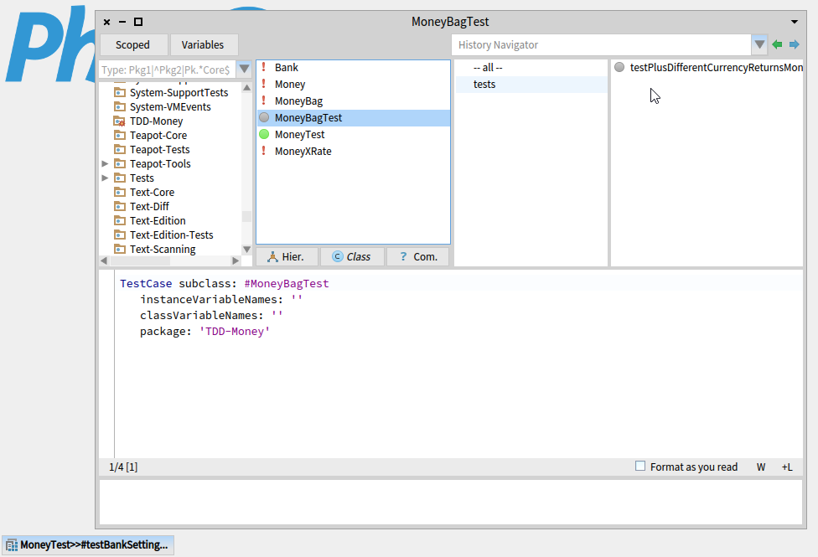Click the History Navigator field
818x557 pixels.
click(601, 45)
